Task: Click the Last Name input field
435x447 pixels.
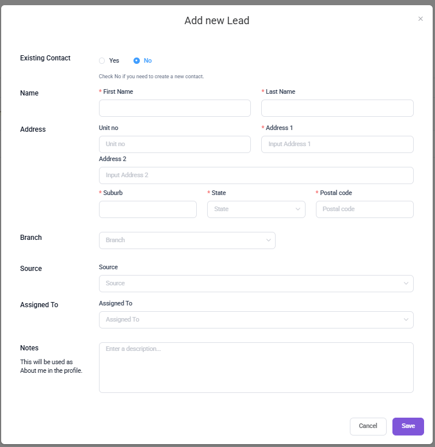Action: click(337, 108)
